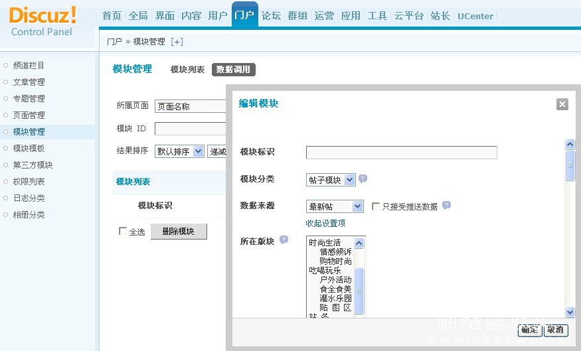Open the 界面 top menu
The height and width of the screenshot is (351, 581).
[x=165, y=16]
